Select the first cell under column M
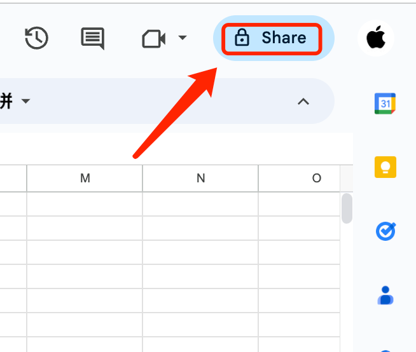This screenshot has width=416, height=352. (x=85, y=203)
